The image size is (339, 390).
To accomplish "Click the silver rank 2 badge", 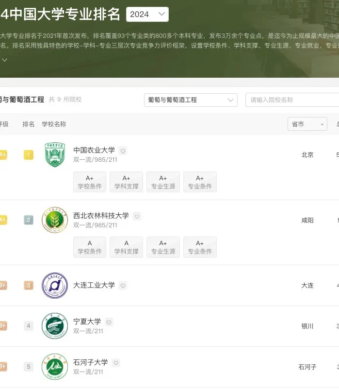I will [29, 220].
